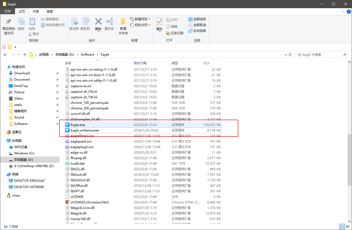This screenshot has width=352, height=230.
Task: Select the eaglepack.ico file
Action: coord(143,141)
